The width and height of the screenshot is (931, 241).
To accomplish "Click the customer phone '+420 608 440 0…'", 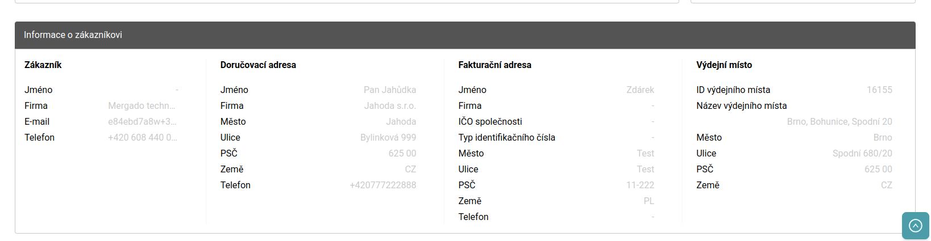I will [x=143, y=137].
